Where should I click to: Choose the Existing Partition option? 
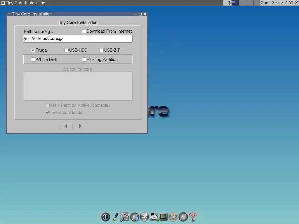84,60
